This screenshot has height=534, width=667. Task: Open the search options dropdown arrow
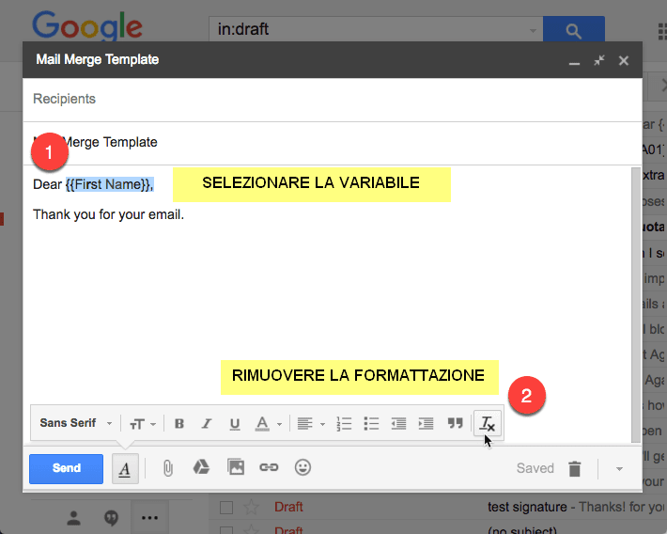[x=533, y=30]
